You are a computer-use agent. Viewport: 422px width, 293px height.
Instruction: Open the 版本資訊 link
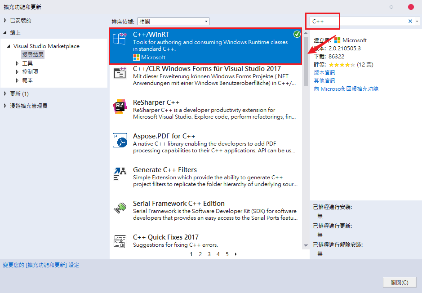pyautogui.click(x=324, y=73)
